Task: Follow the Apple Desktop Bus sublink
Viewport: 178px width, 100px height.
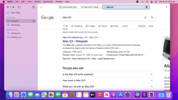Action: (106, 59)
